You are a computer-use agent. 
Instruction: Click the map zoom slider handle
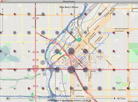click(2, 15)
